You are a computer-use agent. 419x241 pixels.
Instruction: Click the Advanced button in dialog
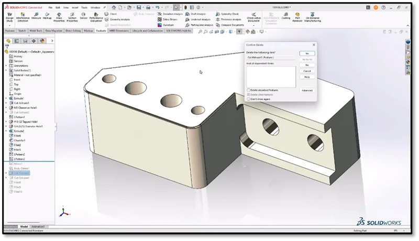point(307,90)
